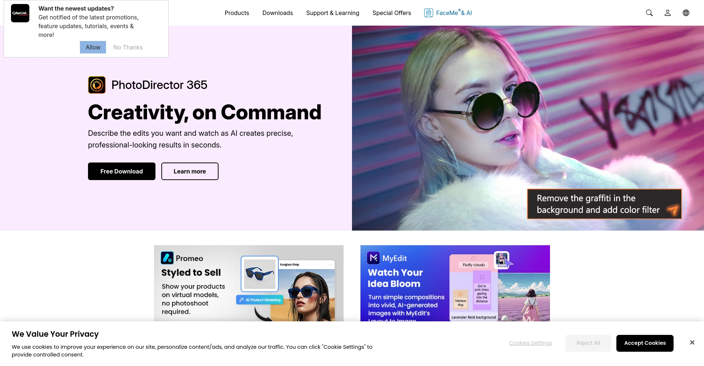This screenshot has width=704, height=366.
Task: Click the Promeo logo icon
Action: tap(167, 258)
